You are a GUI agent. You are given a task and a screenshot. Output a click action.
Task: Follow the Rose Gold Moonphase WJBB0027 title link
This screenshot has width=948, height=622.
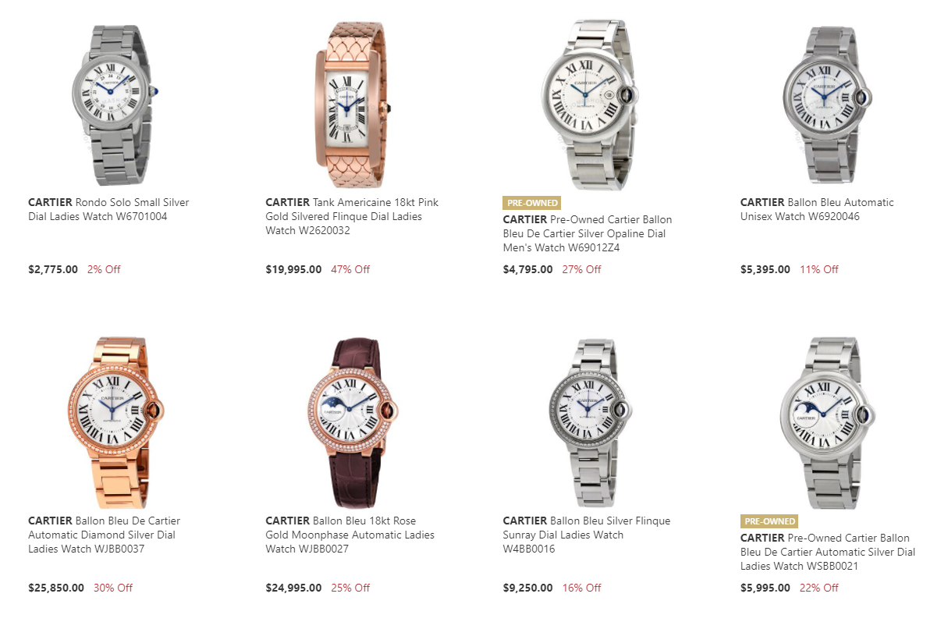[350, 535]
